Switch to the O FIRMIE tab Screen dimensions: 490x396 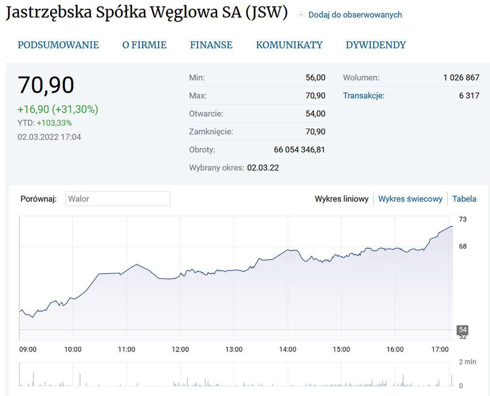click(144, 45)
